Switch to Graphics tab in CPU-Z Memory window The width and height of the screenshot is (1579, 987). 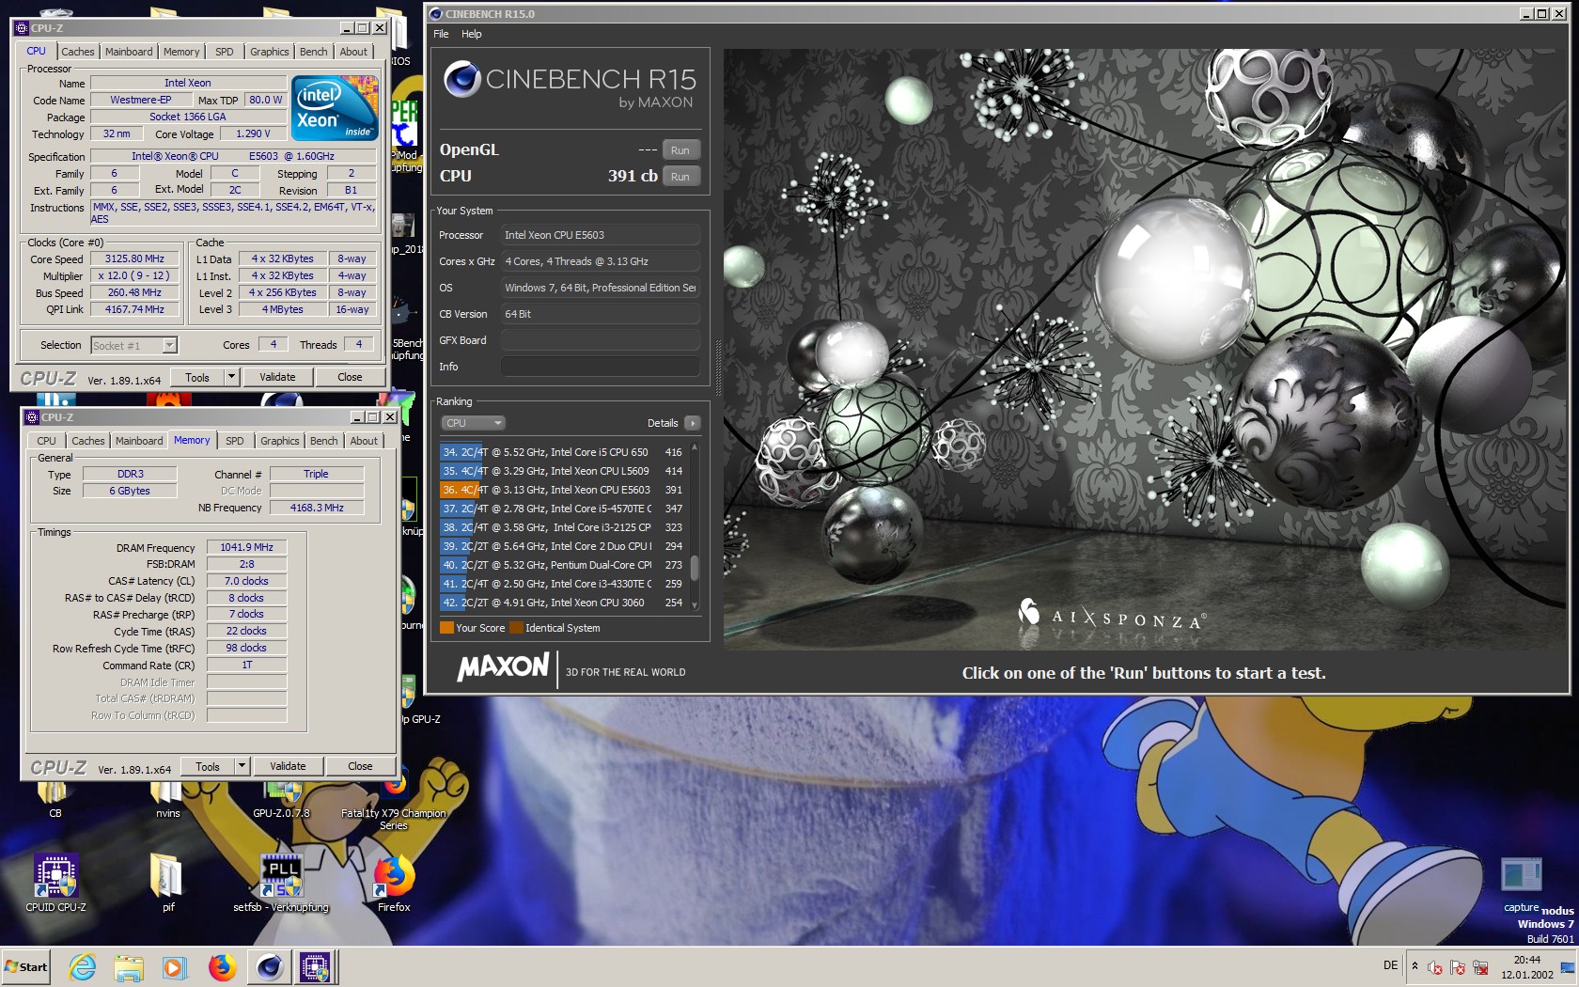point(280,441)
